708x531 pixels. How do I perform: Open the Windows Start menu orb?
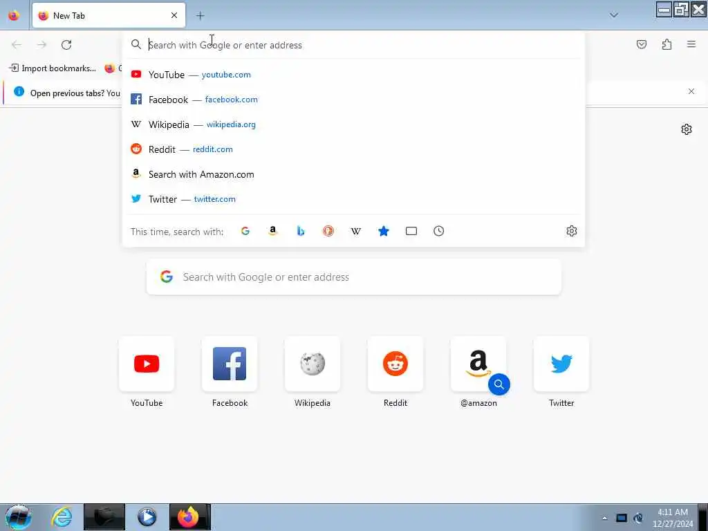click(x=19, y=517)
